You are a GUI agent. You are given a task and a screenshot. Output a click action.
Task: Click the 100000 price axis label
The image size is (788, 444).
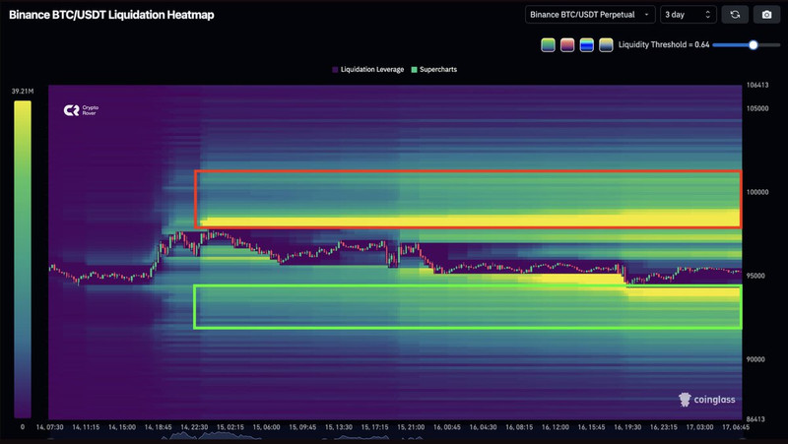[757, 193]
